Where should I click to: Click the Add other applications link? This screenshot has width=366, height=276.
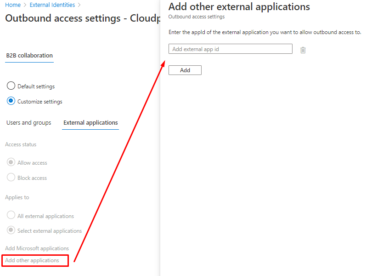point(32,260)
